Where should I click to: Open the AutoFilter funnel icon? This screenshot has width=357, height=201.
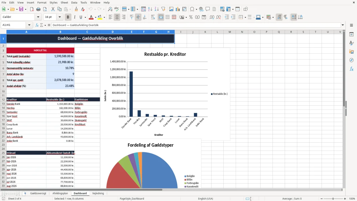coord(163,9)
